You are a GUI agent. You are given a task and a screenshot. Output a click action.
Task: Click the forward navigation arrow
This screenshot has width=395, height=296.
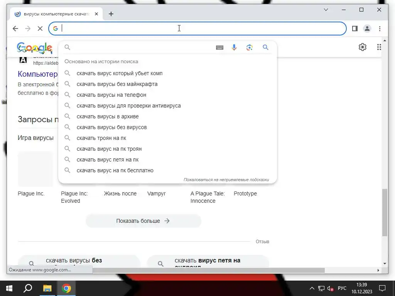(x=28, y=29)
